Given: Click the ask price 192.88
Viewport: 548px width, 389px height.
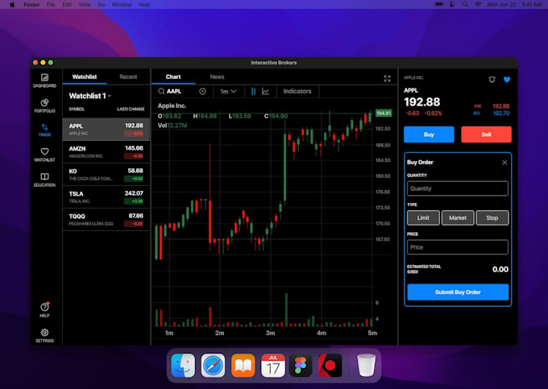Looking at the screenshot, I should (x=500, y=106).
